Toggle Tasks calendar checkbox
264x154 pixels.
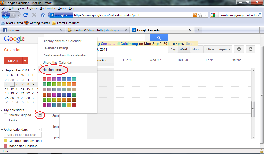point(6,120)
